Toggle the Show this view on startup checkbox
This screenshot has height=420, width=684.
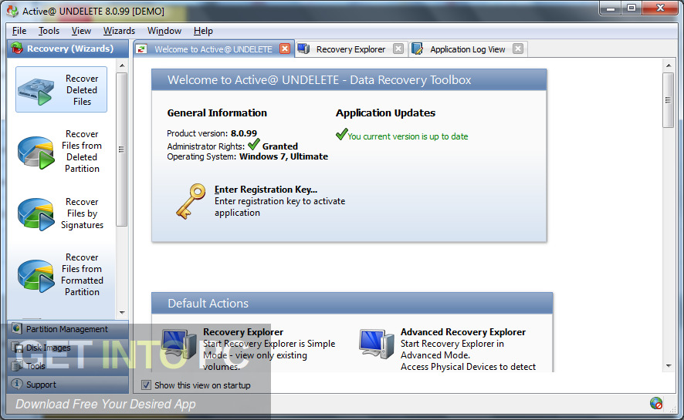pos(146,385)
